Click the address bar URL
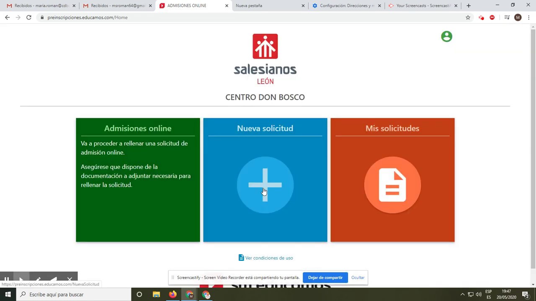 pos(88,18)
